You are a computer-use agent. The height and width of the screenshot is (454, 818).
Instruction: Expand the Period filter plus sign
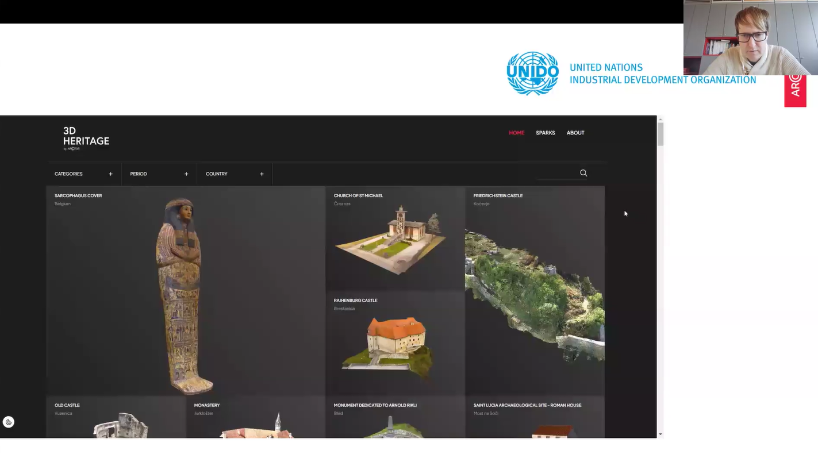pyautogui.click(x=186, y=174)
